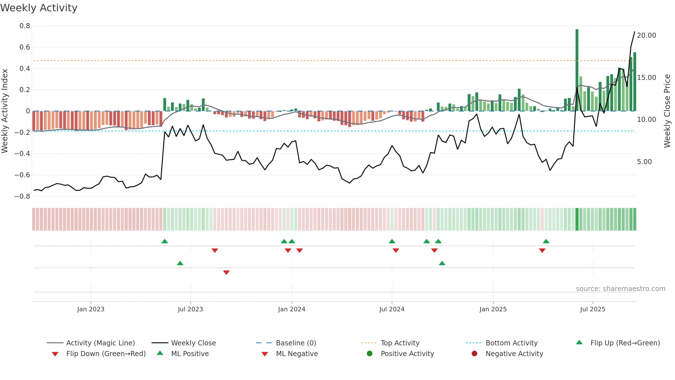Image resolution: width=675 pixels, height=380 pixels.
Task: Click the Flip Down marker just after July 2024
Action: 396,251
